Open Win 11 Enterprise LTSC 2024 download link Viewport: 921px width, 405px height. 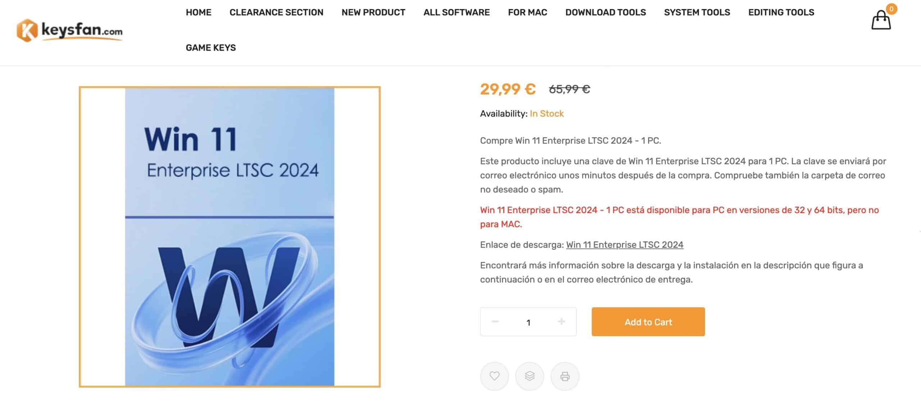point(625,245)
